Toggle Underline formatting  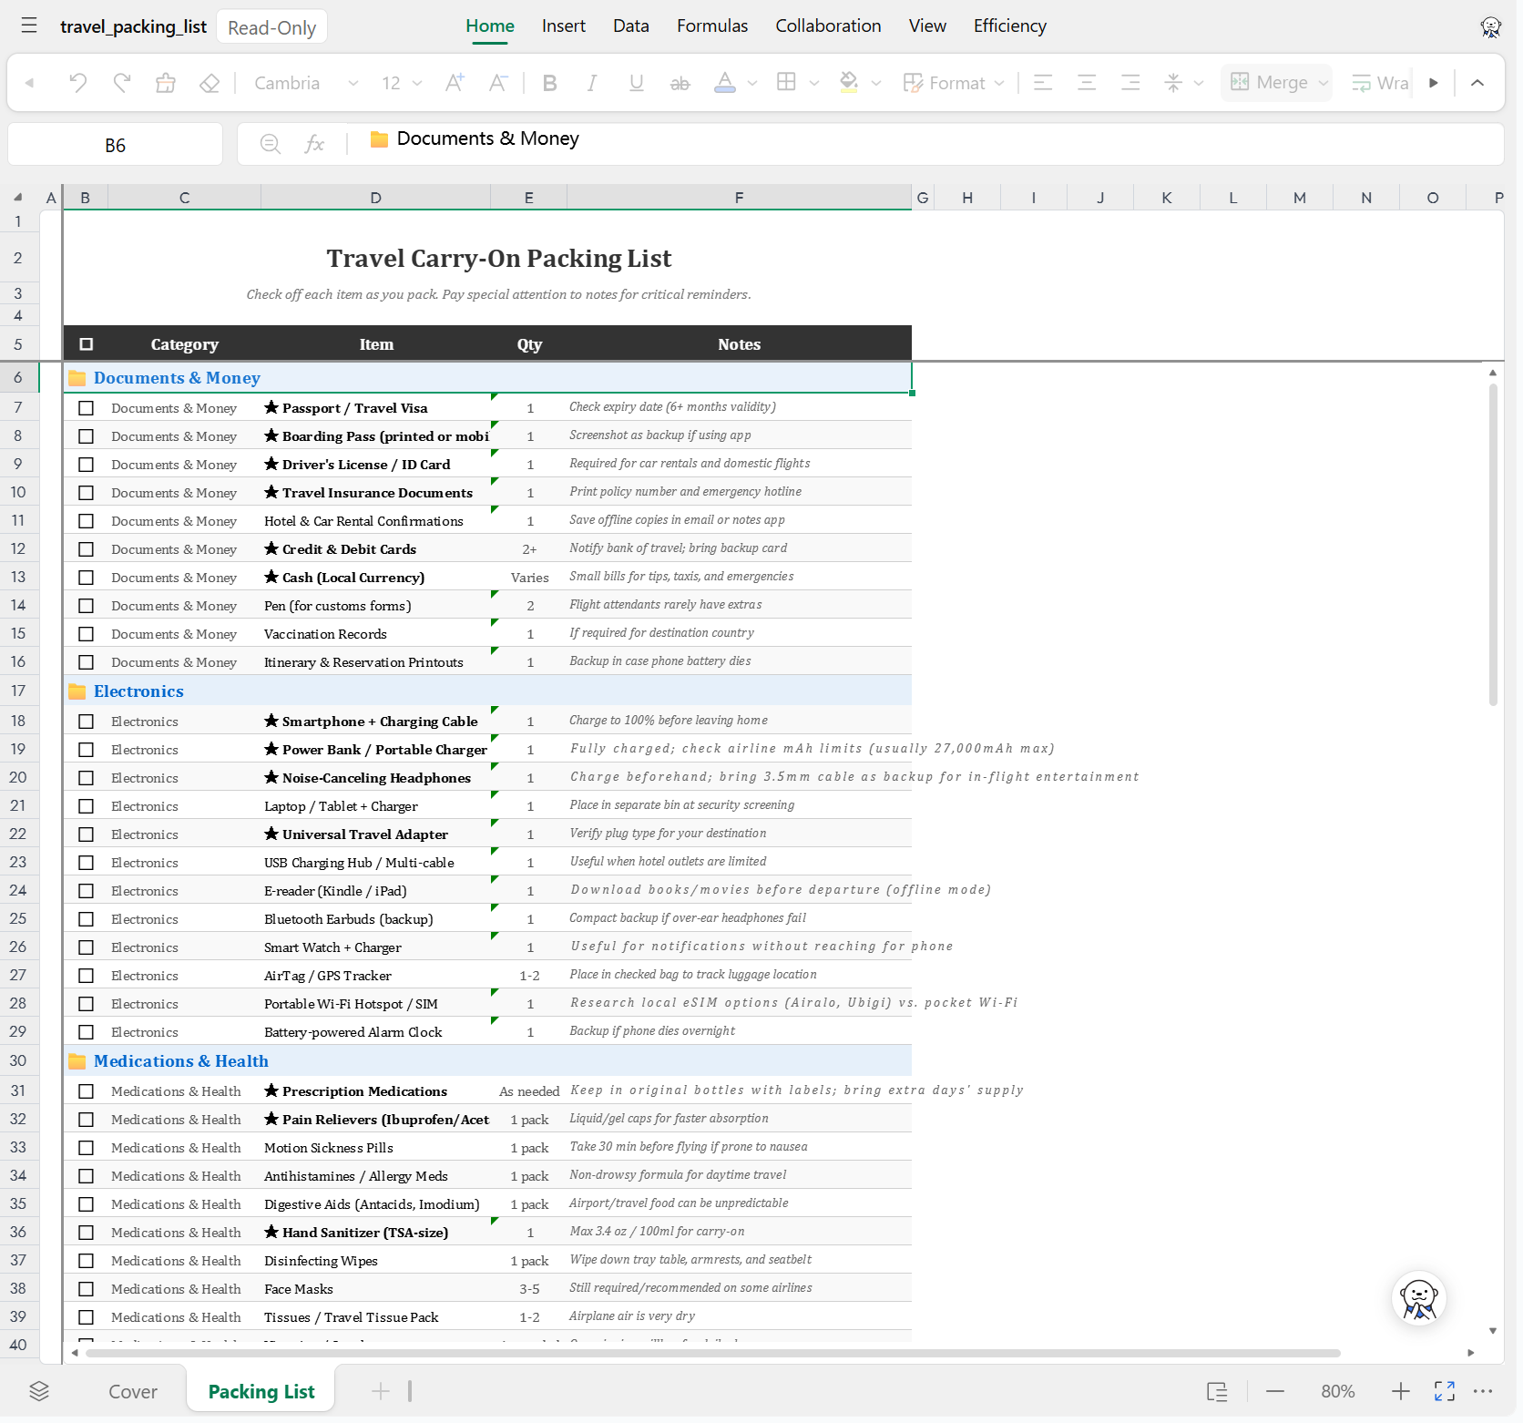click(x=636, y=83)
